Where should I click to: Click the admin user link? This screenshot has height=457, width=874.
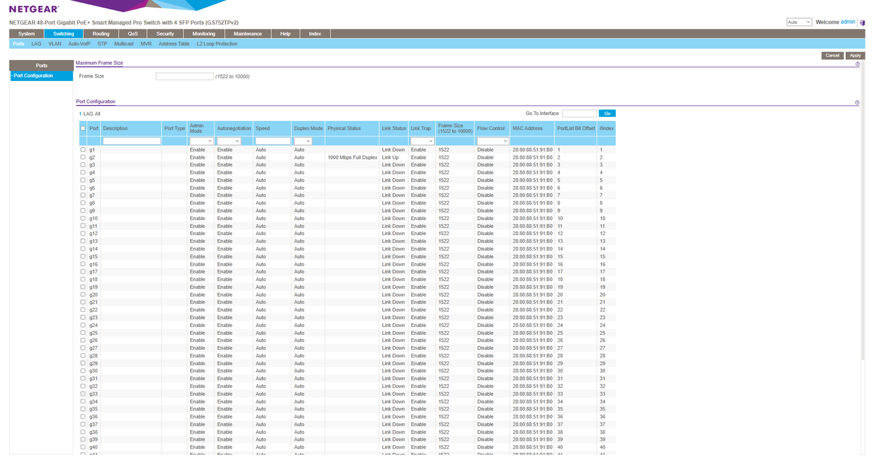(848, 22)
